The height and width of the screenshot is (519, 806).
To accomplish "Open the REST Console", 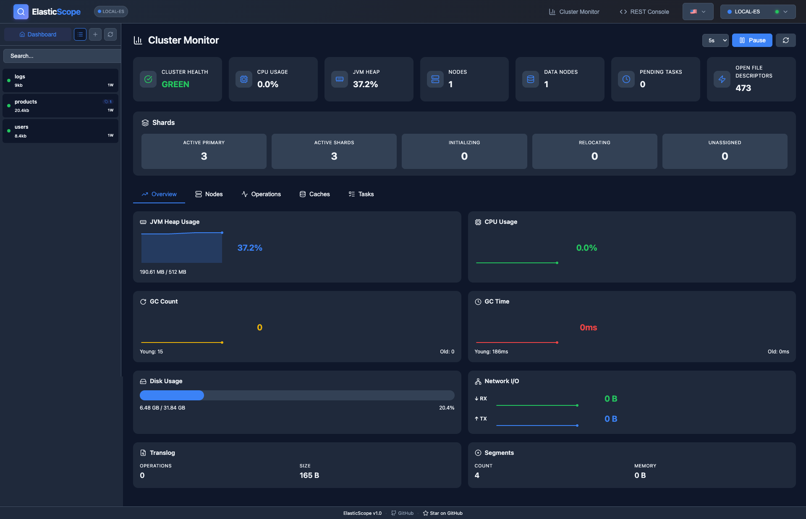I will (644, 11).
